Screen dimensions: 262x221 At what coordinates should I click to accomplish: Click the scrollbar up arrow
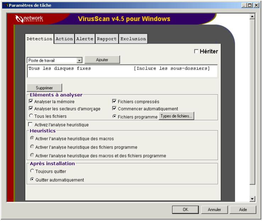(252, 16)
